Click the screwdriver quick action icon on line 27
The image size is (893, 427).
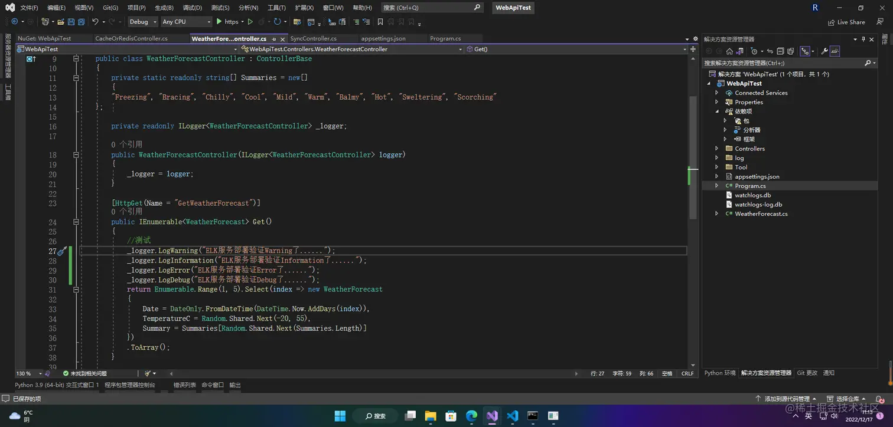(61, 251)
